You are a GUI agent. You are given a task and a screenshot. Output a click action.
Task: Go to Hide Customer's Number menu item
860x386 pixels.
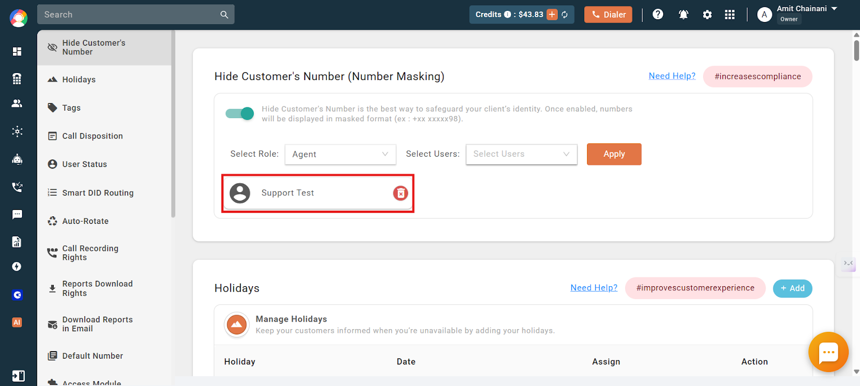click(x=104, y=47)
